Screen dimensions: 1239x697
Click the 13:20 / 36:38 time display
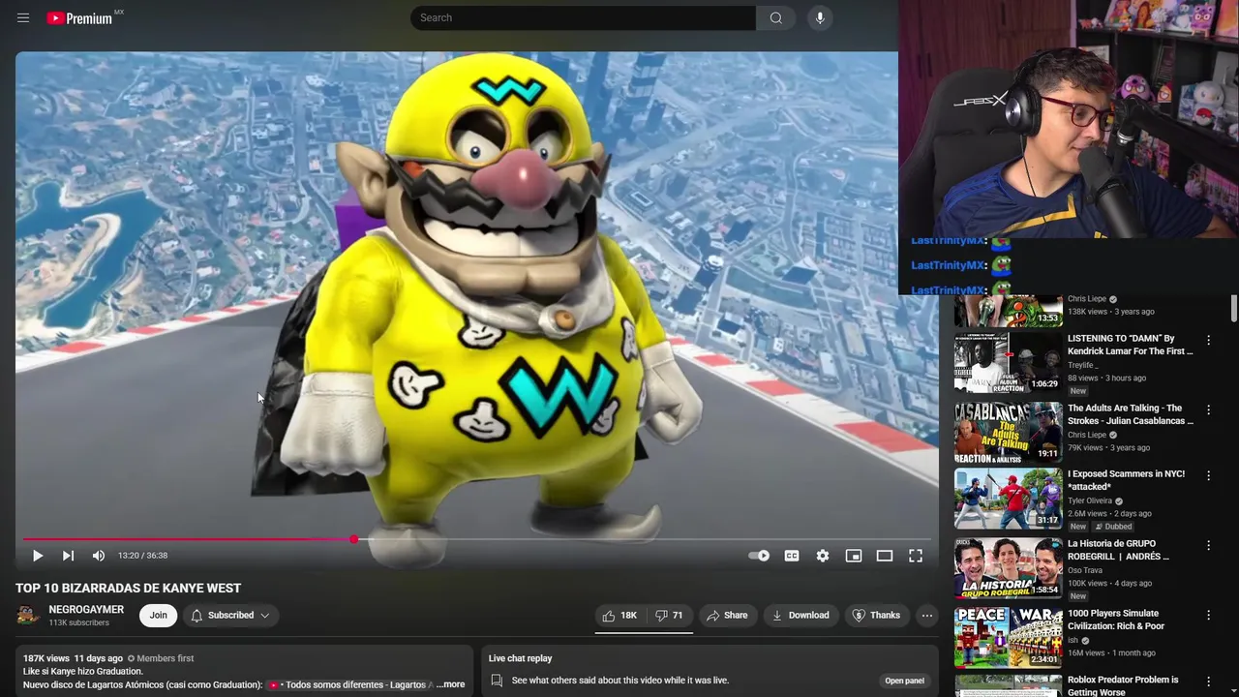pos(142,556)
